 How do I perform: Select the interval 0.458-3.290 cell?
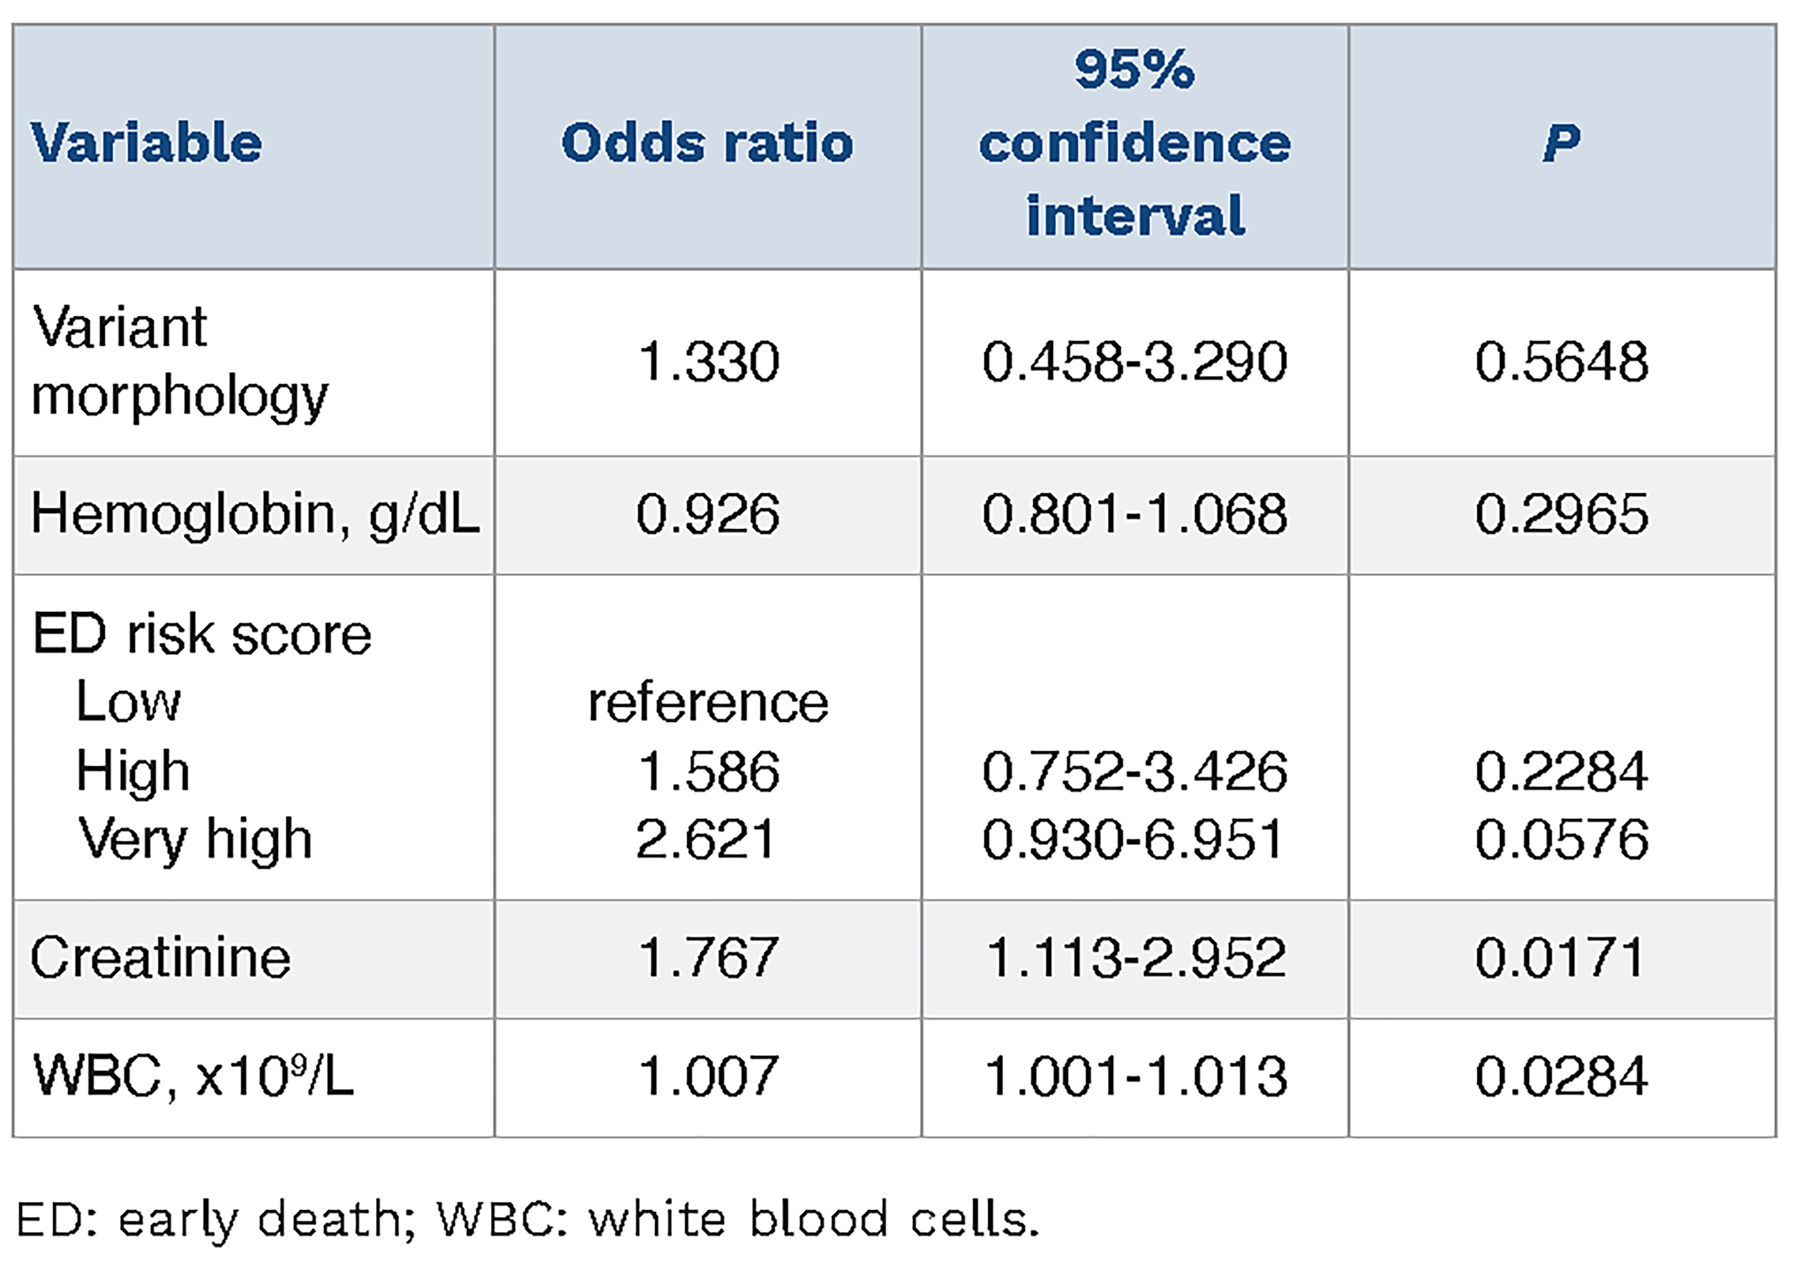click(x=1135, y=362)
